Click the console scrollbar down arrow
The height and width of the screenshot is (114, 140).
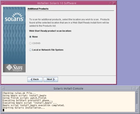137,111
